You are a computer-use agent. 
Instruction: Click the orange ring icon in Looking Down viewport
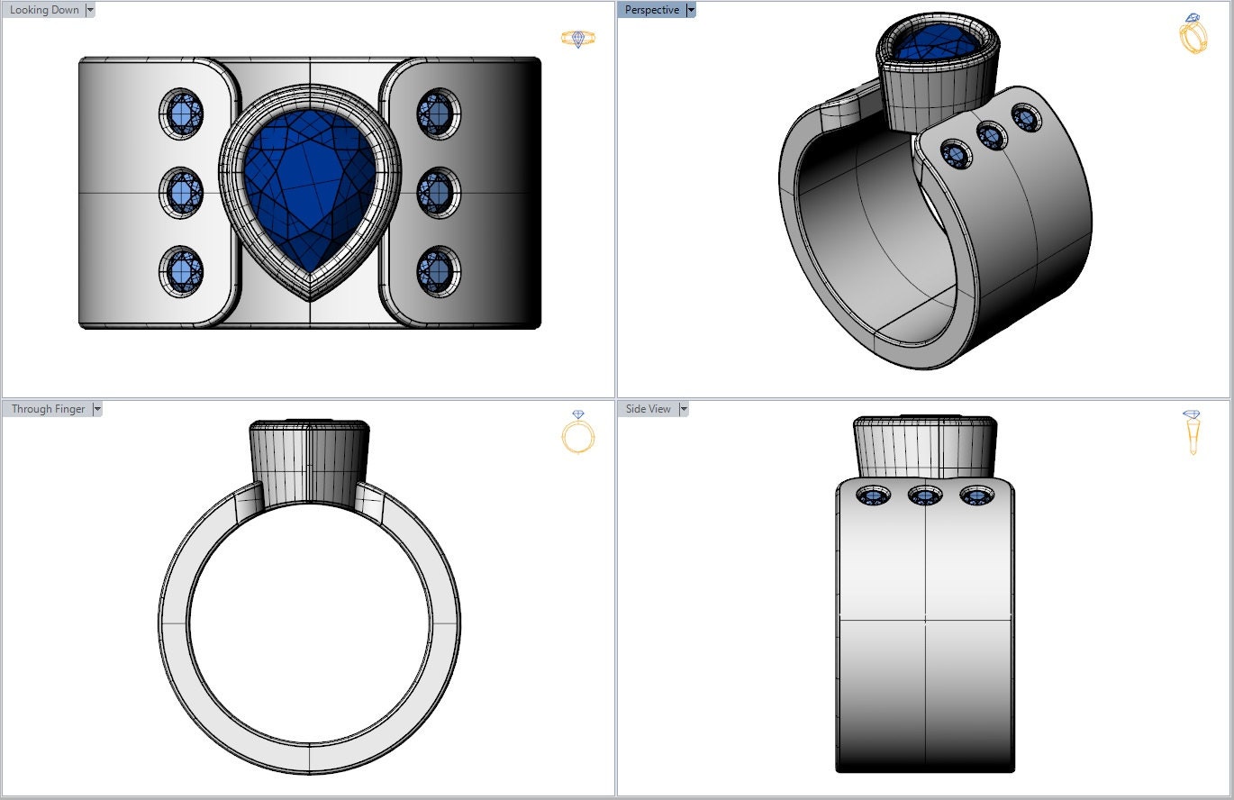point(577,38)
